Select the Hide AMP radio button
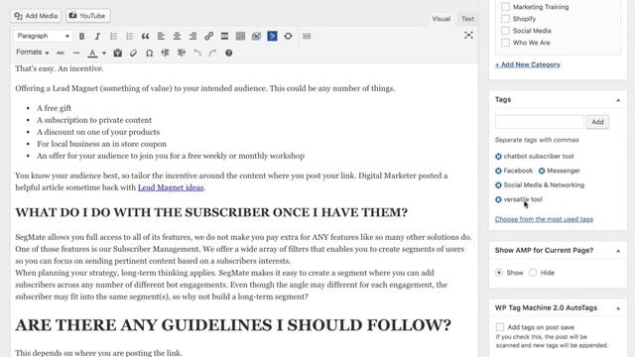This screenshot has width=635, height=357. click(x=533, y=273)
